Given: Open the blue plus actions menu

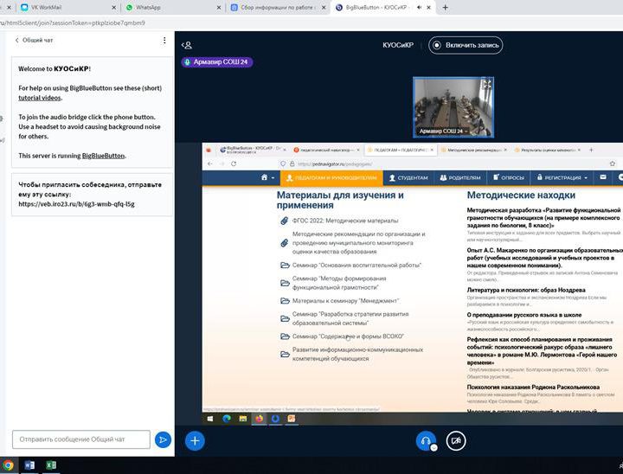Looking at the screenshot, I should (x=196, y=440).
